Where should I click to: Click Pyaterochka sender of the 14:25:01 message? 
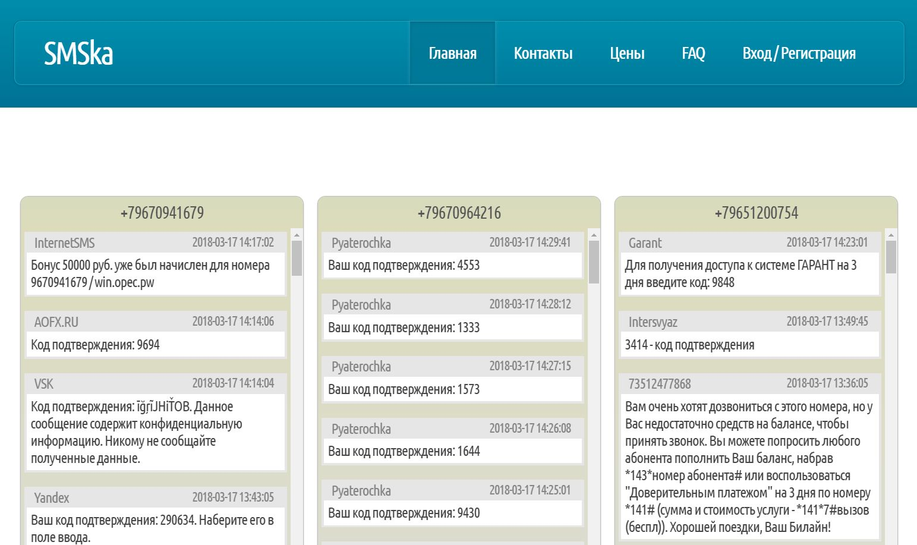pos(361,491)
